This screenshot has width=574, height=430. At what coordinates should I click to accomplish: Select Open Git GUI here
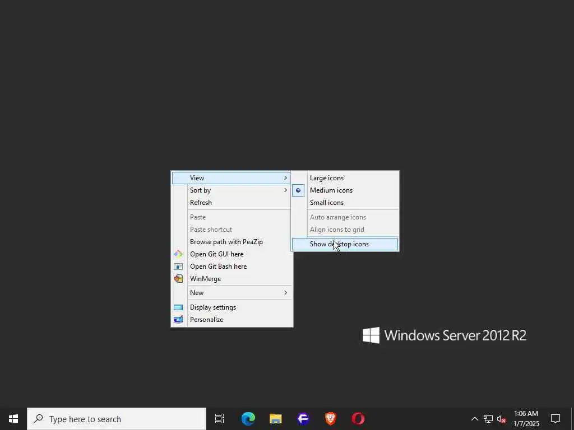pyautogui.click(x=232, y=254)
